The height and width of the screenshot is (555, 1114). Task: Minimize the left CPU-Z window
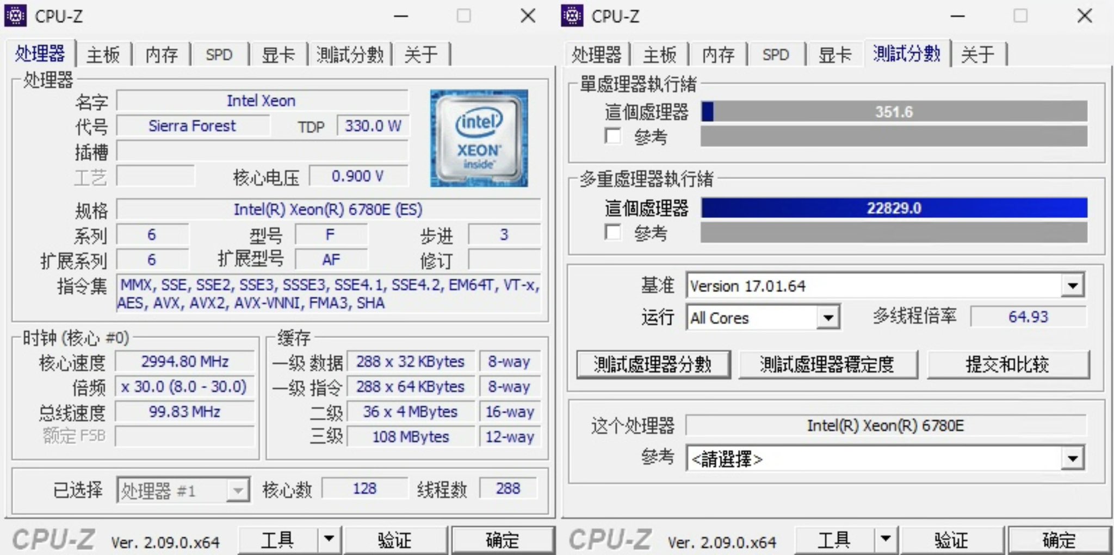[401, 16]
